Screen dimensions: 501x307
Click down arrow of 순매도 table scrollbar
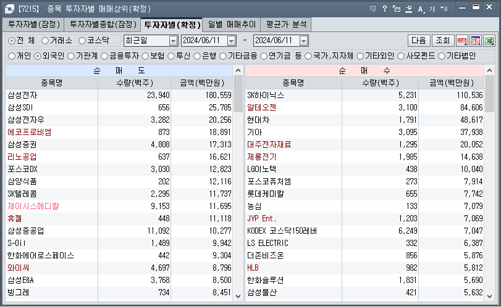click(238, 296)
